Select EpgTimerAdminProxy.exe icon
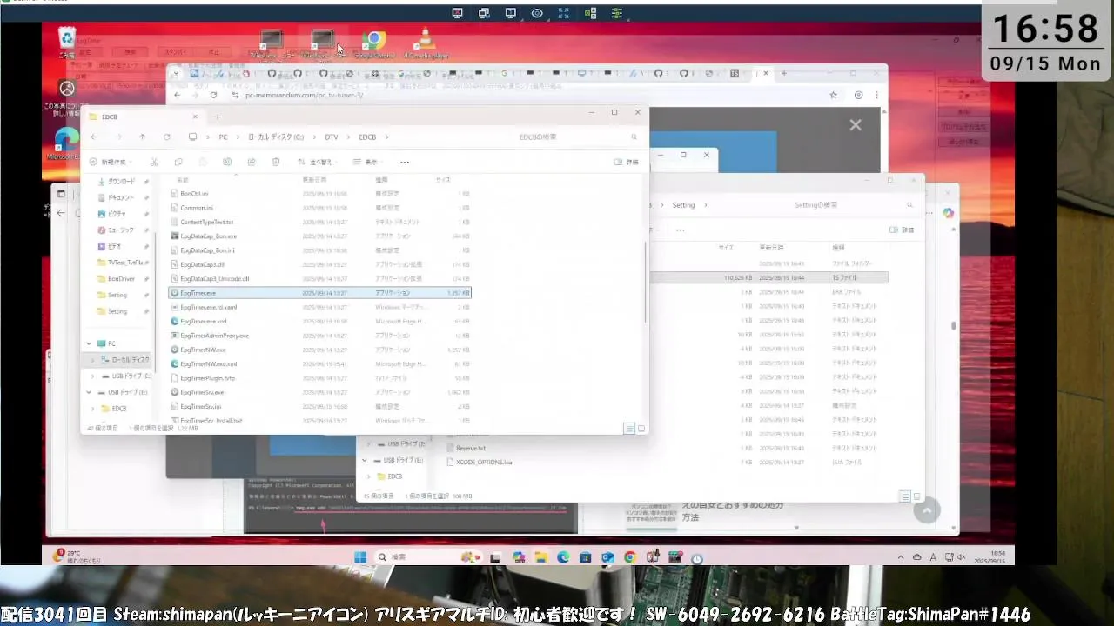 (174, 336)
